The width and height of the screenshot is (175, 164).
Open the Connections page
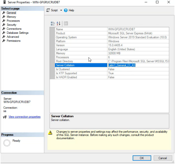(14, 29)
